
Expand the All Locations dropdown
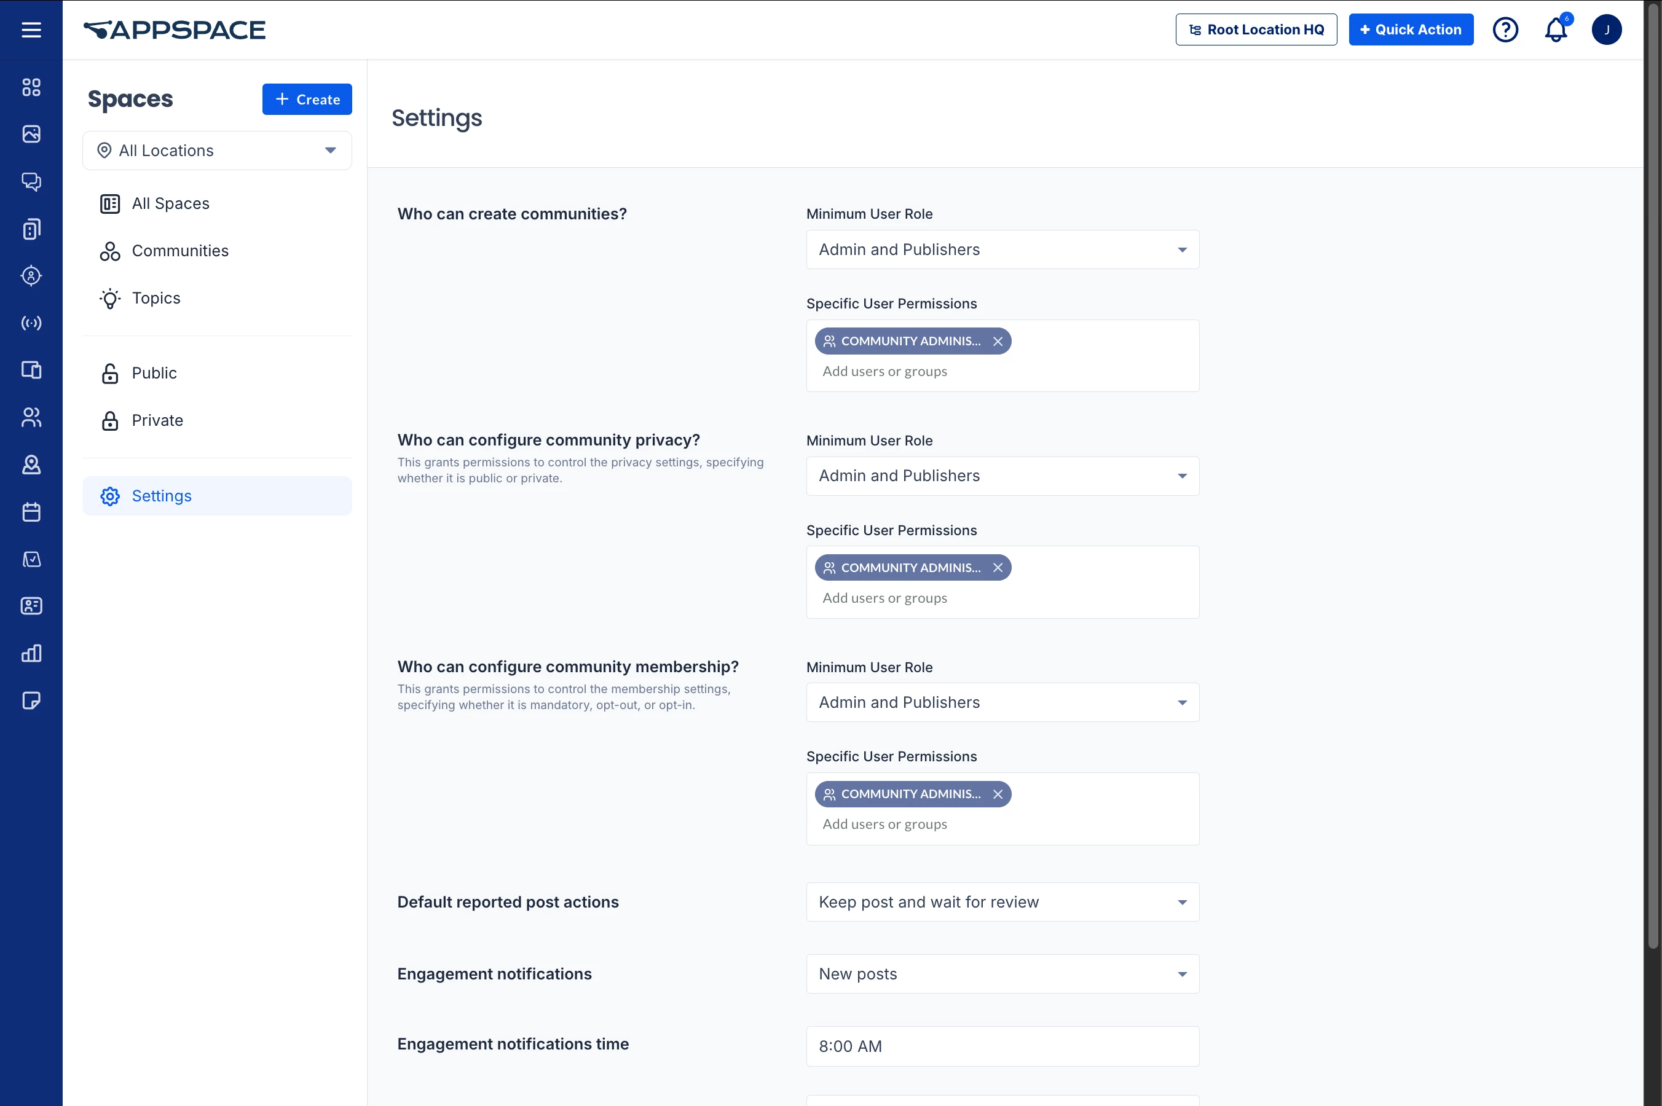pyautogui.click(x=216, y=151)
